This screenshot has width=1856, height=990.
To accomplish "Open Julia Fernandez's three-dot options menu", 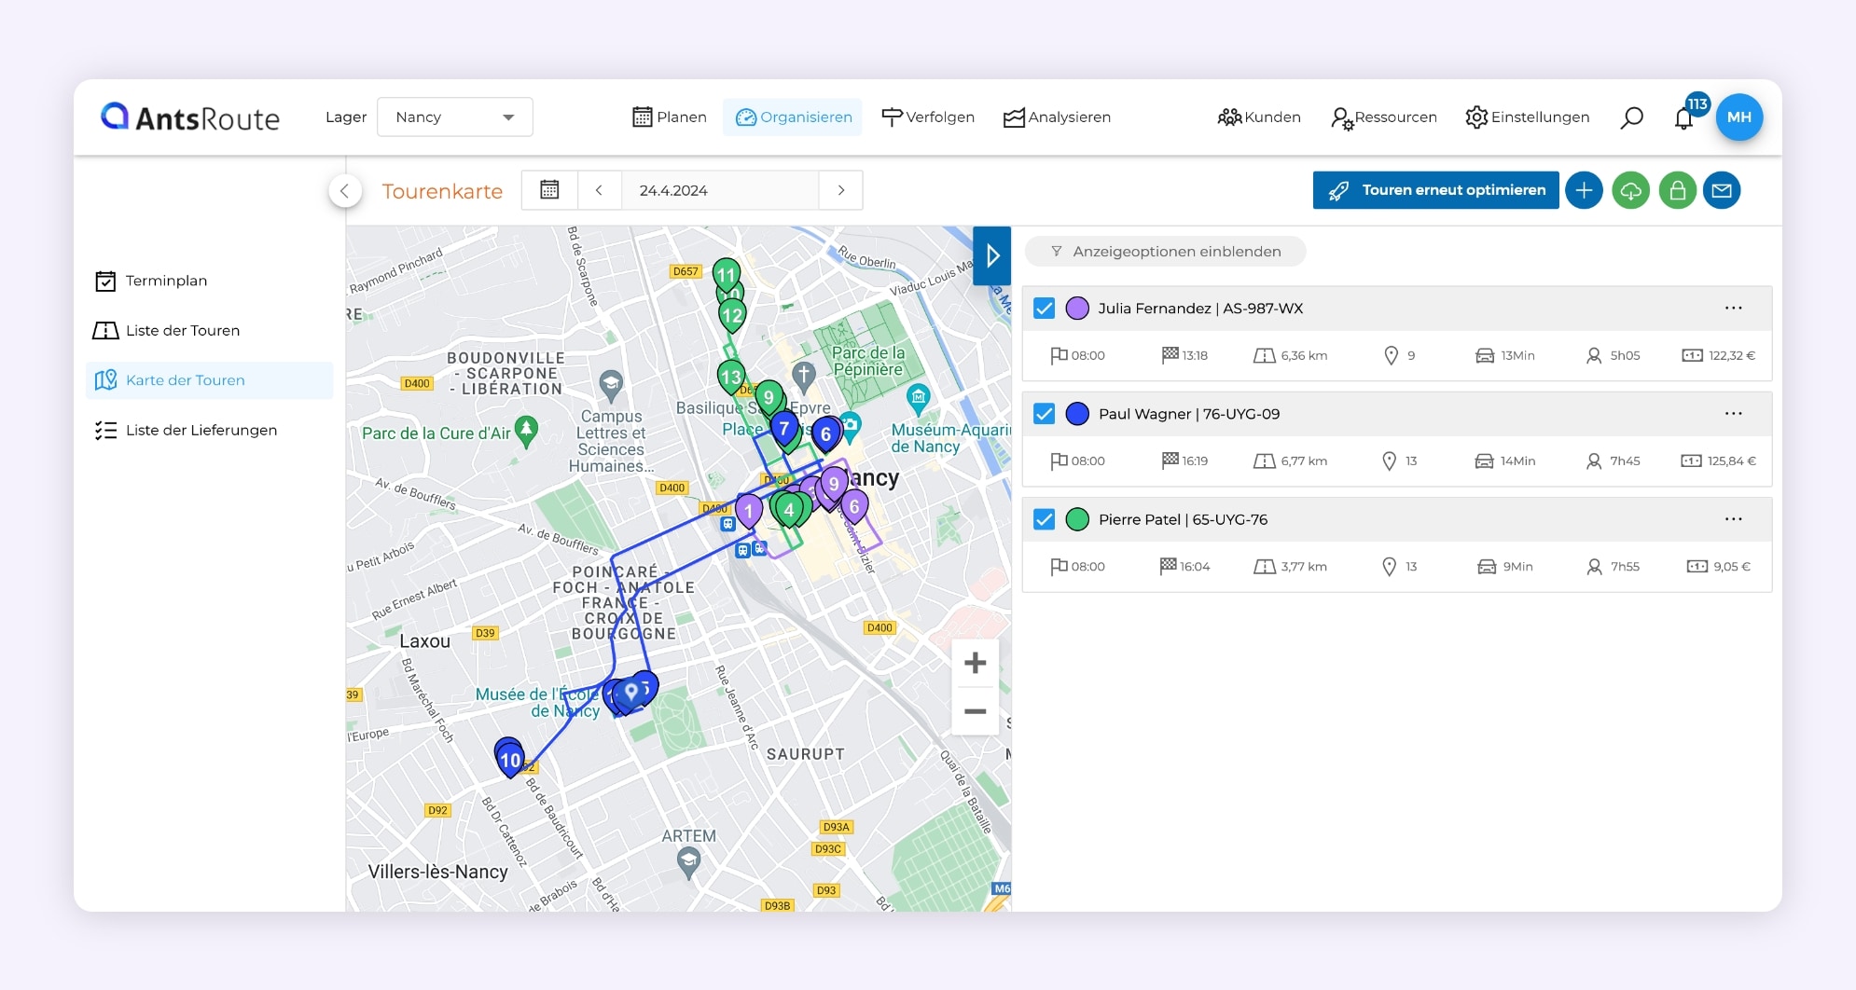I will [x=1733, y=309].
